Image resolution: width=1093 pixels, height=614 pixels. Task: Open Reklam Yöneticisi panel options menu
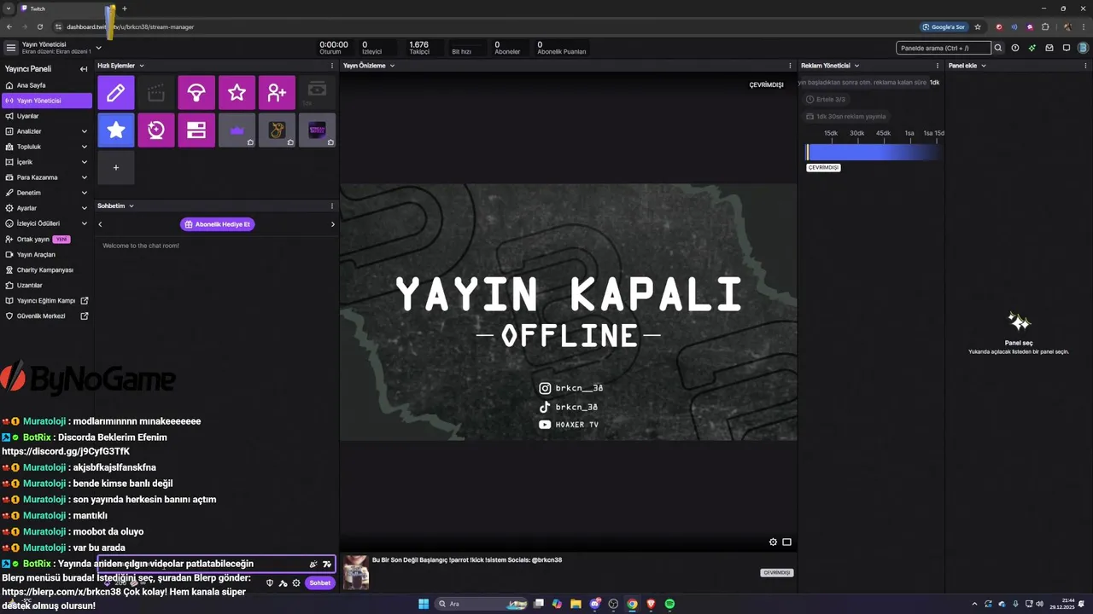938,66
